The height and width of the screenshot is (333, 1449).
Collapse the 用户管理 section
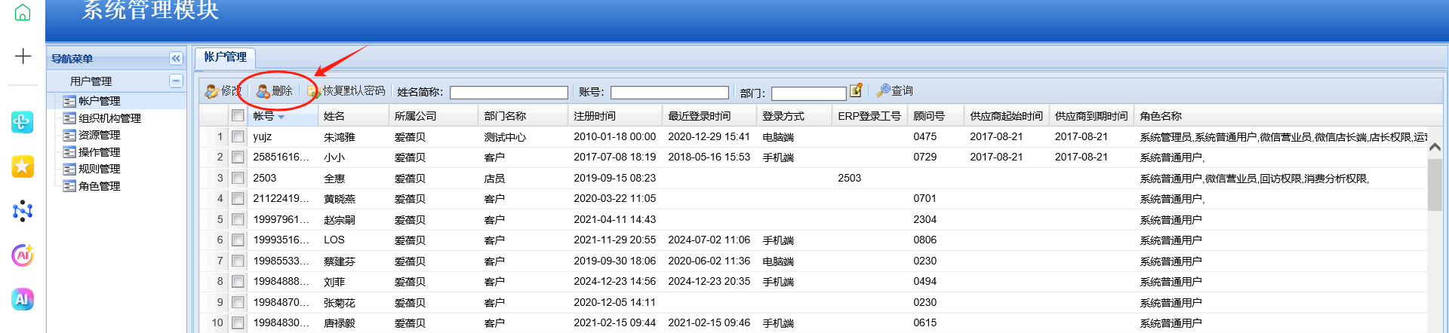176,81
